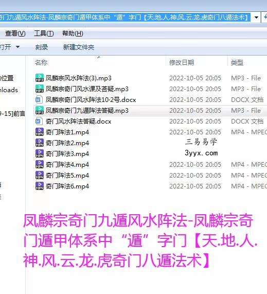Click the address bar path field
267x294 pixels.
125,18
